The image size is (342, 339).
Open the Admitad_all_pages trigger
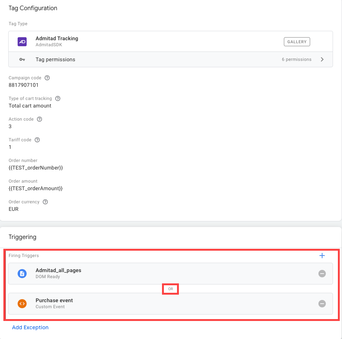tap(58, 270)
